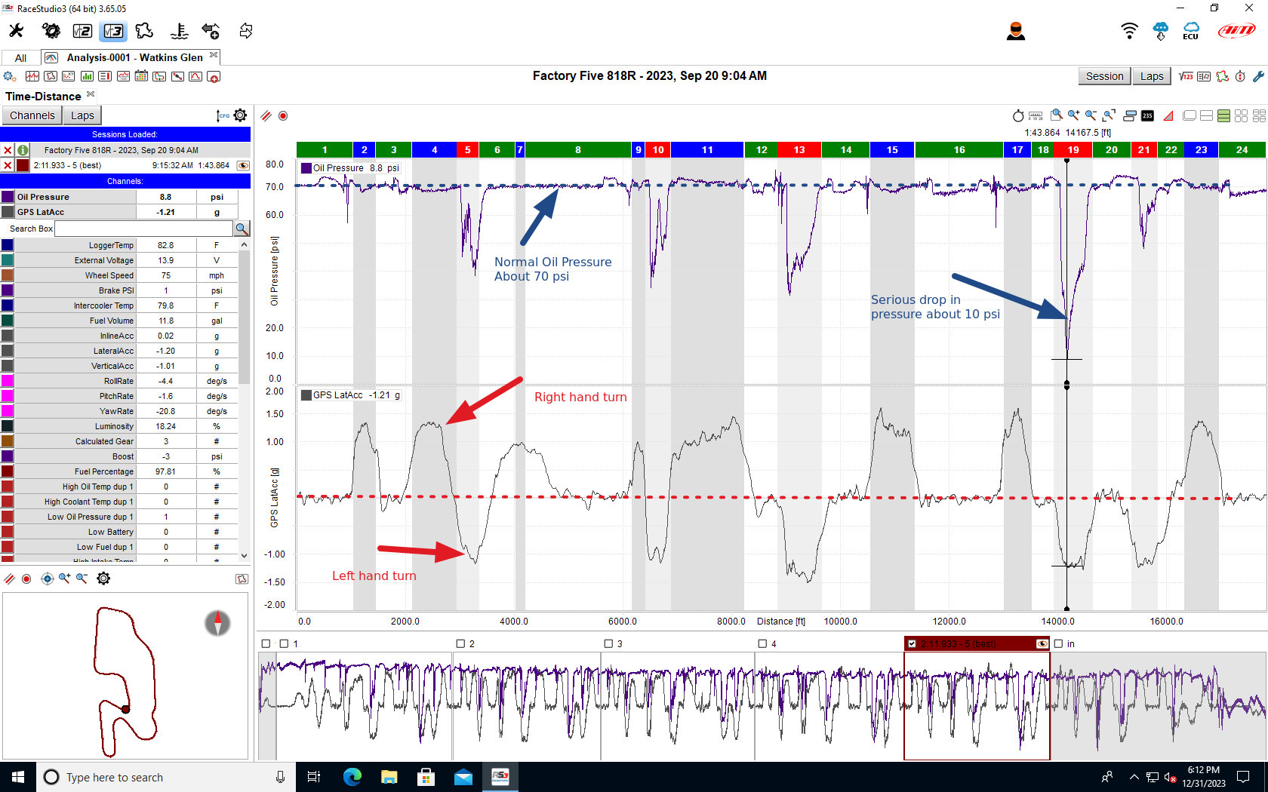Screen dimensions: 1268x792
Task: Open the RS2 analysis icon
Action: pos(82,31)
